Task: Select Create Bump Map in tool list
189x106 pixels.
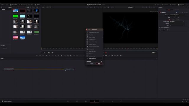Action: pyautogui.click(x=94, y=33)
